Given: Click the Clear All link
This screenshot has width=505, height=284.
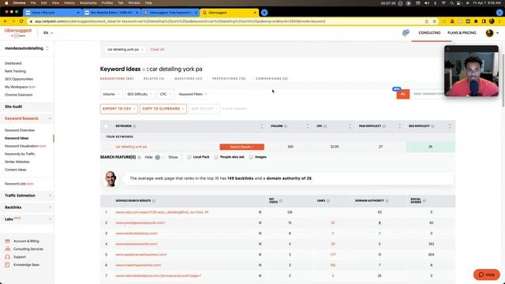Looking at the screenshot, I should tap(157, 50).
